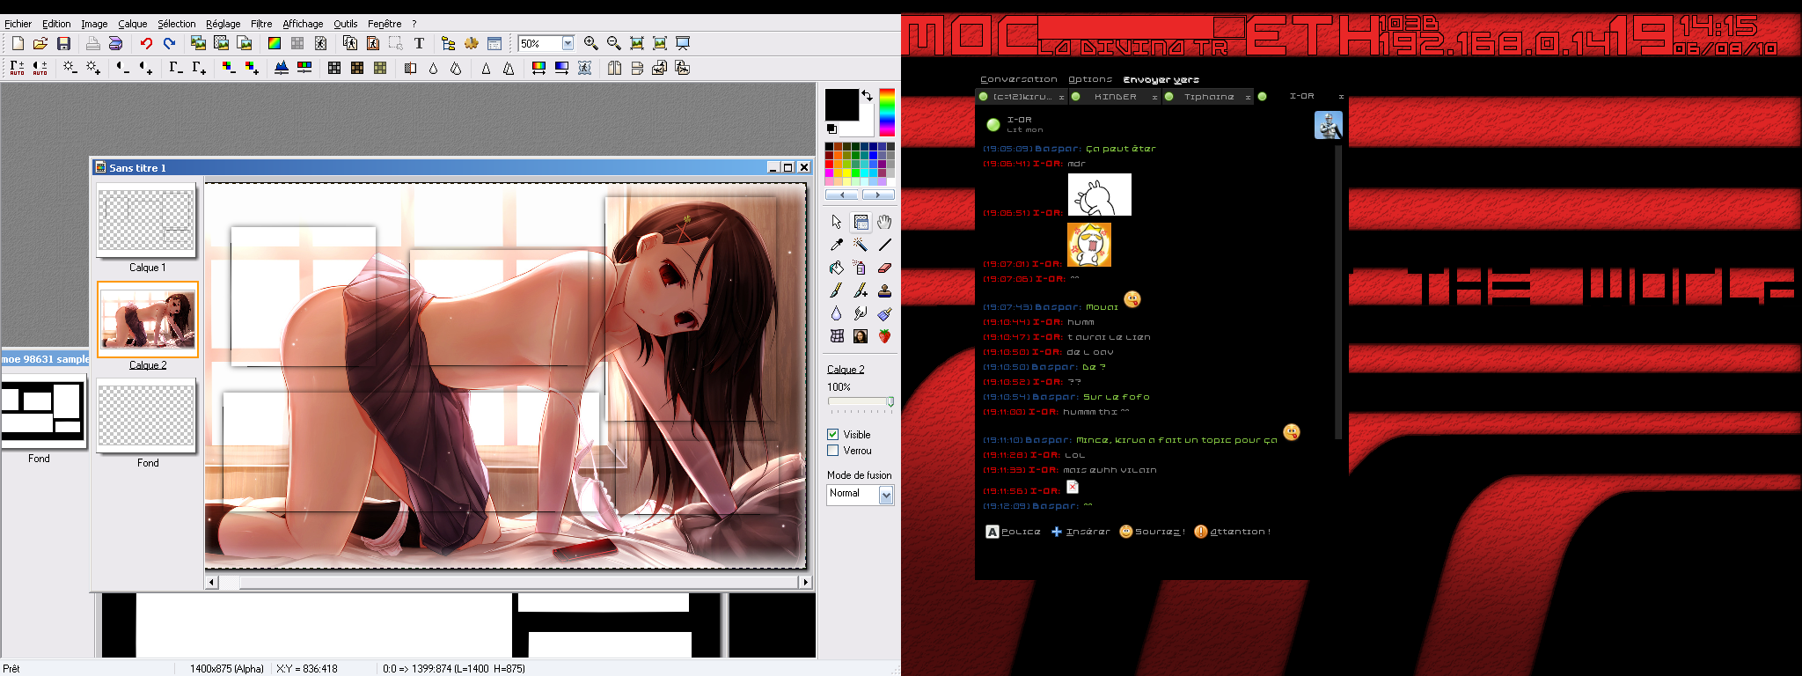Open Conversation menu in chat window

click(x=1019, y=79)
